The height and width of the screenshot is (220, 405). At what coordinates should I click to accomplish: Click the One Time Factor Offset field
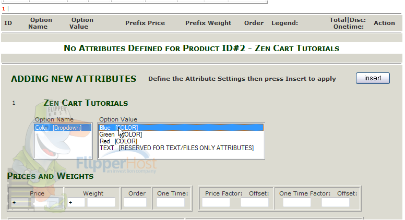pyautogui.click(x=335, y=202)
